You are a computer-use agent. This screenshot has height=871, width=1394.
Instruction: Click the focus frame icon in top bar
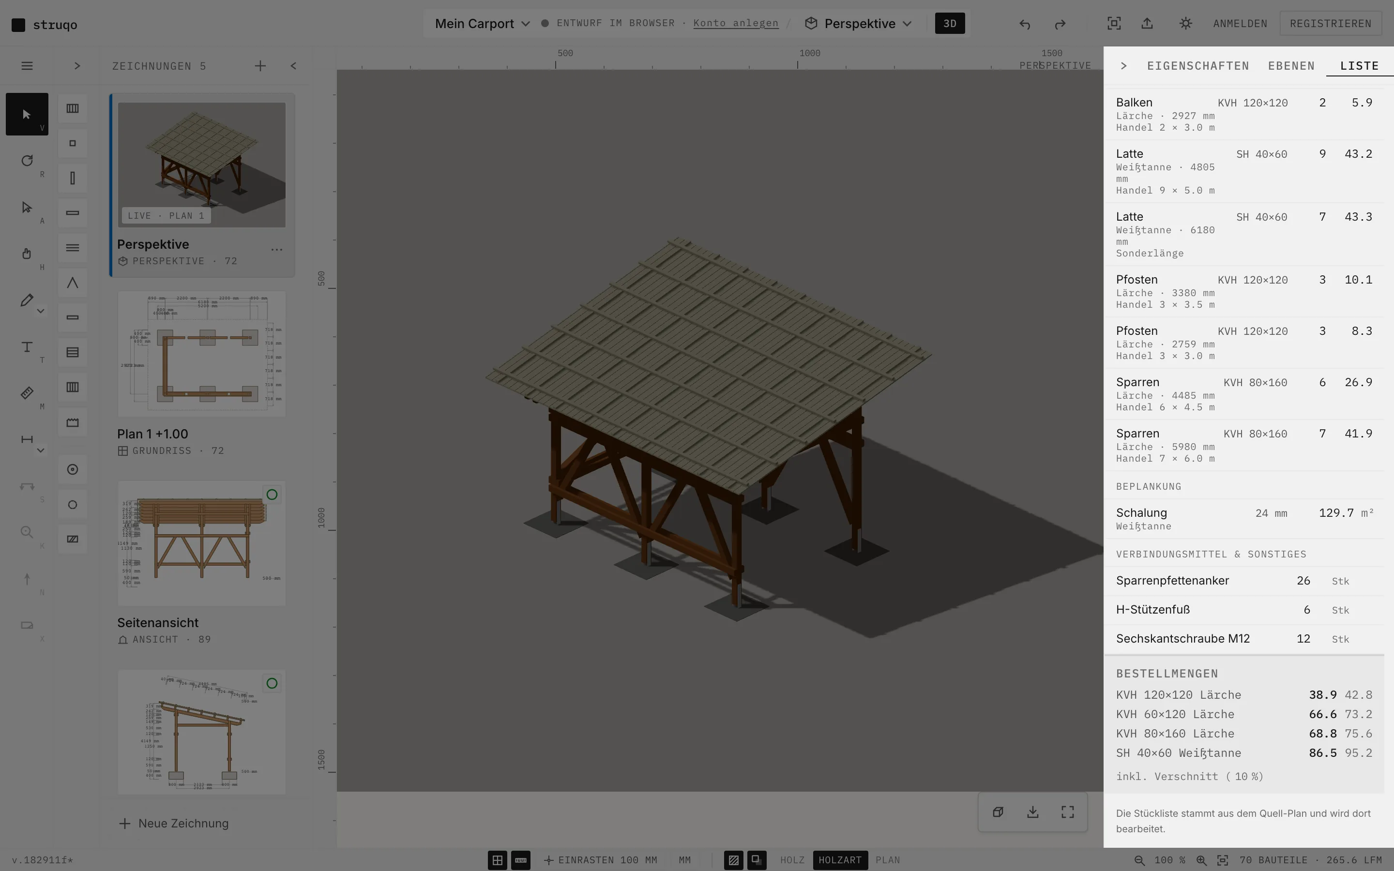[1114, 24]
